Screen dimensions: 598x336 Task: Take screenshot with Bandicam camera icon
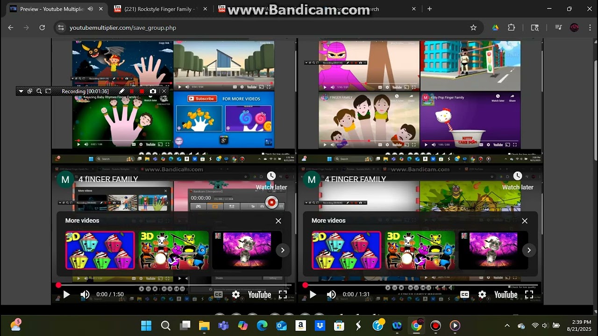153,91
